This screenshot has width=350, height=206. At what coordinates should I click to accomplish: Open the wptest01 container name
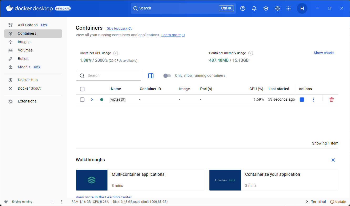click(118, 100)
